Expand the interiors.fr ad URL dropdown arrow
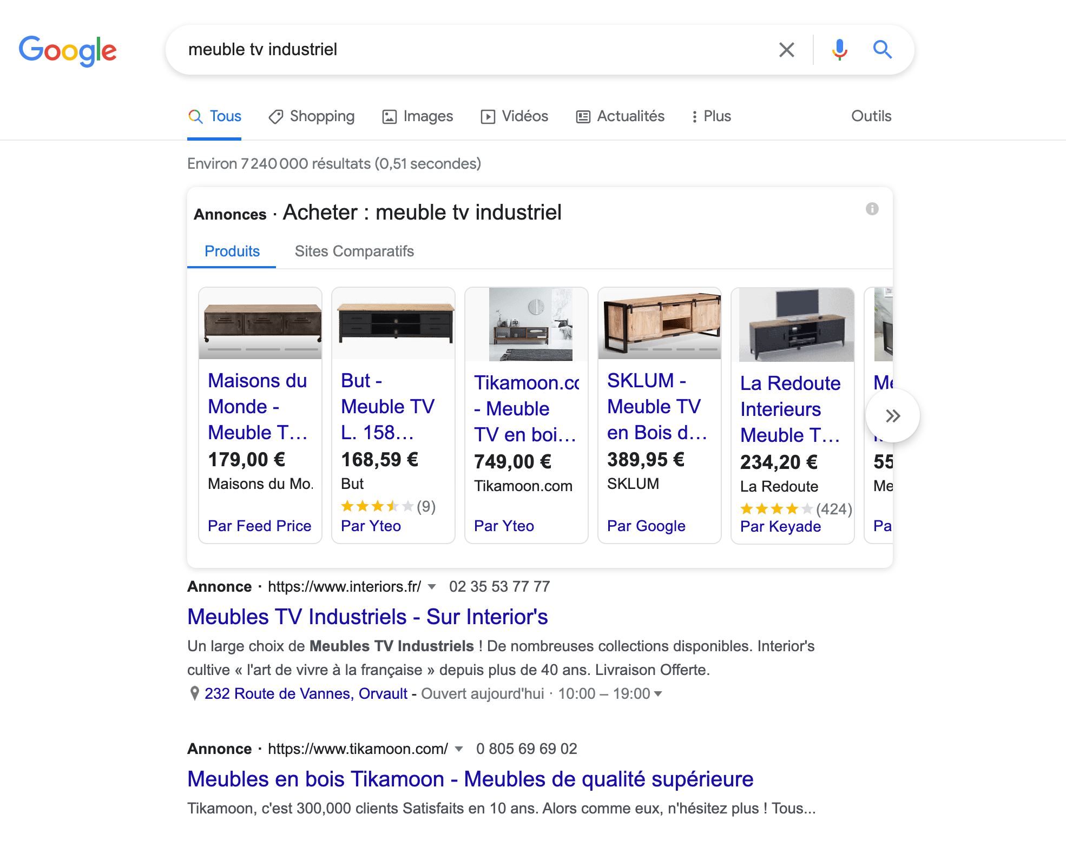 432,587
